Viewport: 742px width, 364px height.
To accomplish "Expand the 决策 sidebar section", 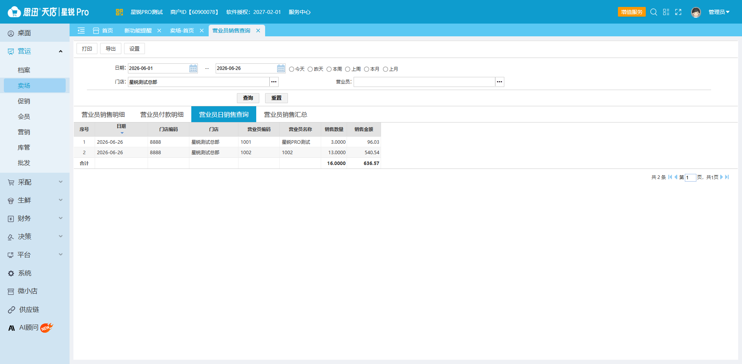I will (x=61, y=236).
